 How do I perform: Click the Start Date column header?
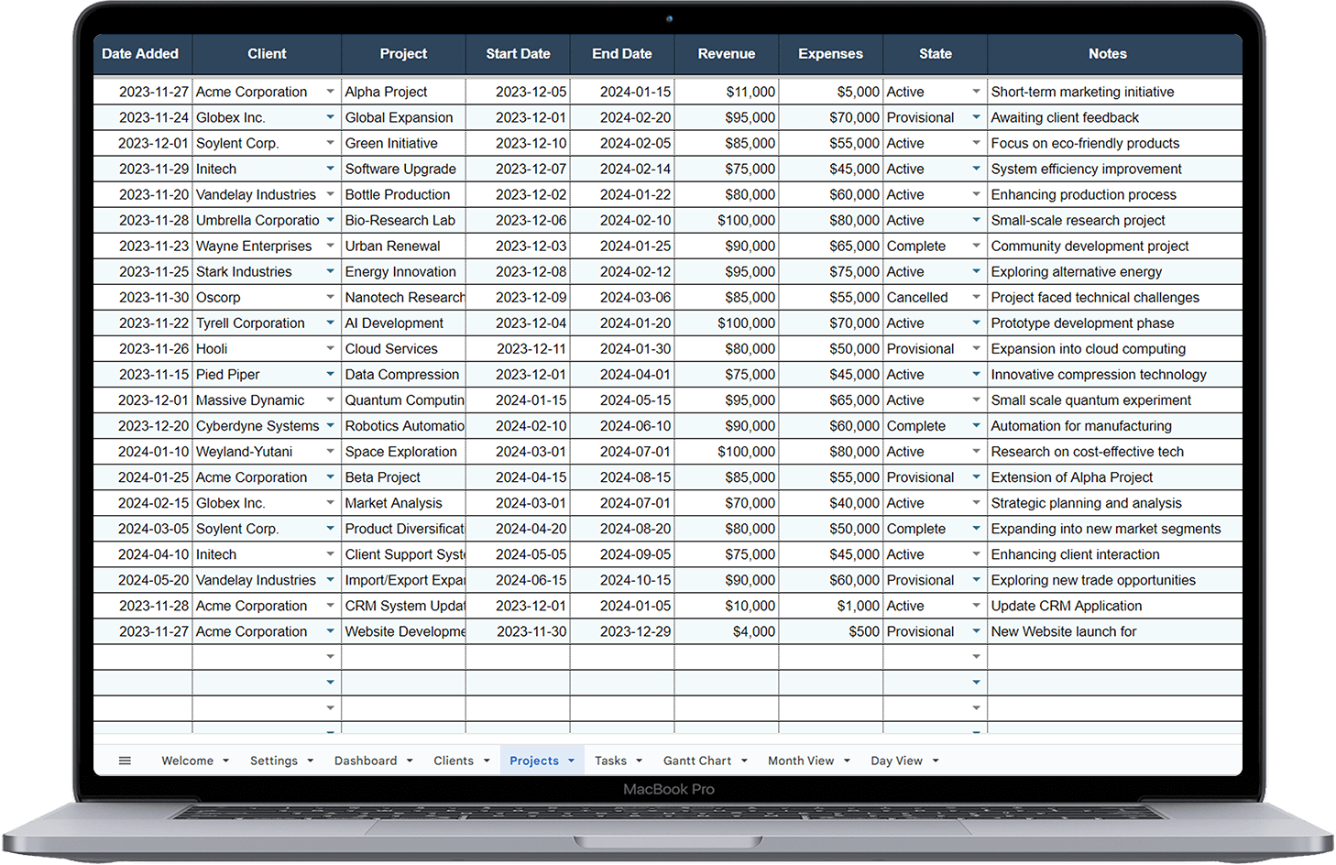tap(518, 54)
